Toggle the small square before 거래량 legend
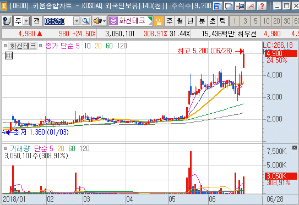Viewport: 299px width, 205px height. [x=5, y=148]
